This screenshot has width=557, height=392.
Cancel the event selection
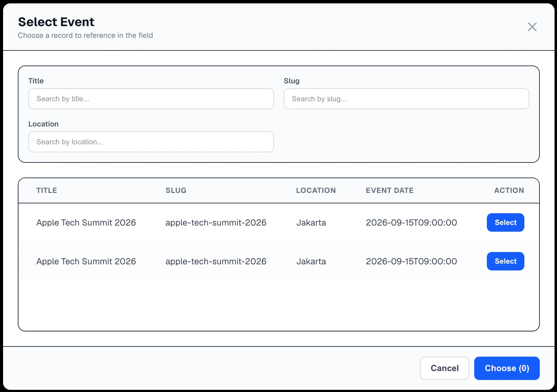tap(444, 368)
